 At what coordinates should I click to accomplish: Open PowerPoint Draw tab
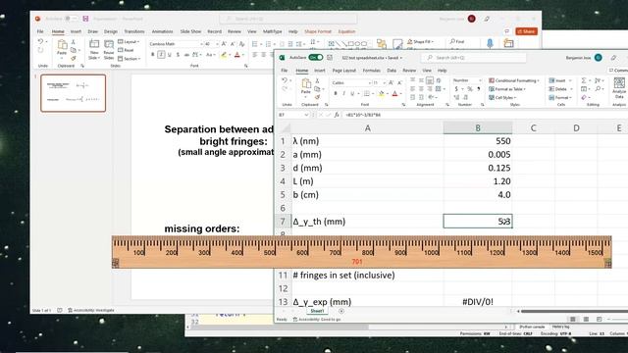pos(93,31)
